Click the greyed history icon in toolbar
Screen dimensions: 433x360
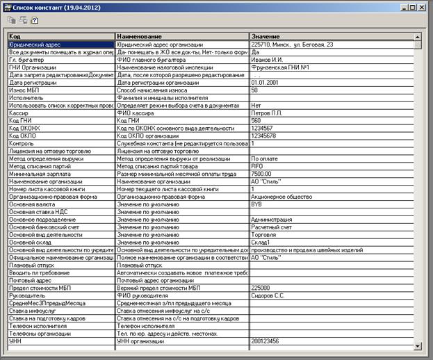[x=23, y=20]
